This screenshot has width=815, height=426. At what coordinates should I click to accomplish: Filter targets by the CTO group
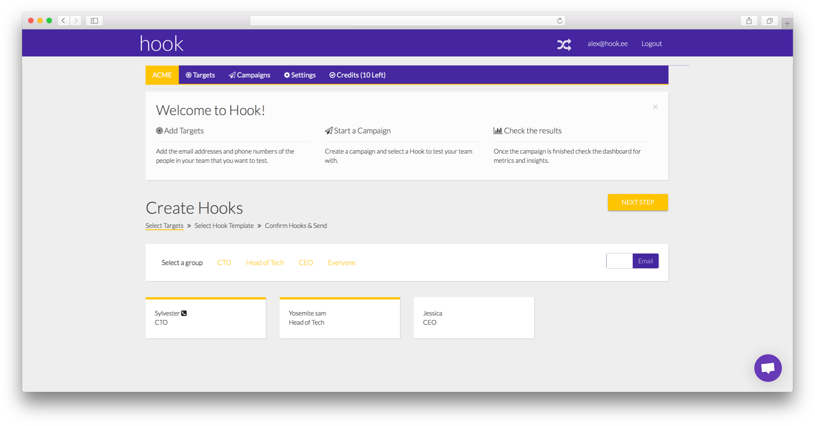[224, 262]
